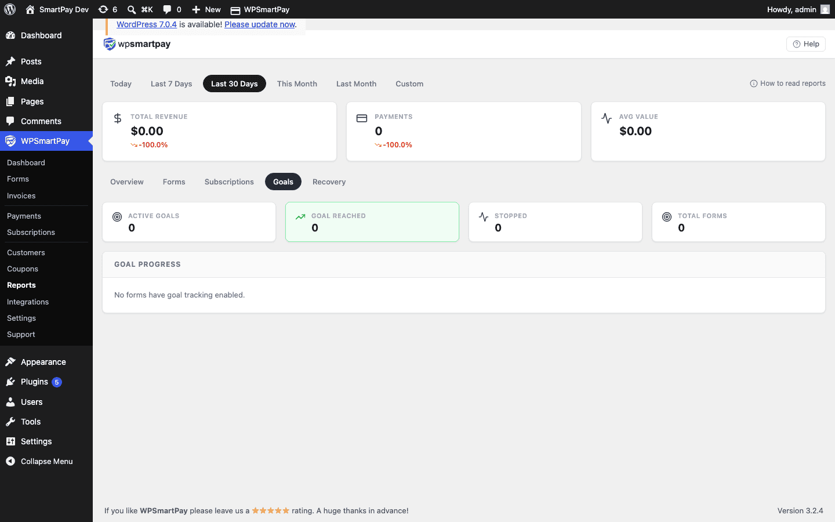Click the Posts pin icon
This screenshot has height=522, width=835.
10,61
